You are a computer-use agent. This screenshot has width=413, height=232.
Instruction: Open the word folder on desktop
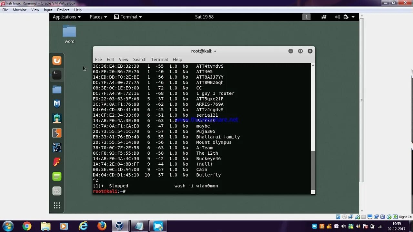pyautogui.click(x=69, y=34)
